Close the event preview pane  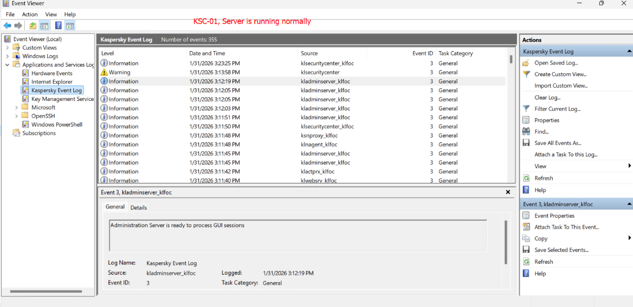[x=507, y=193]
